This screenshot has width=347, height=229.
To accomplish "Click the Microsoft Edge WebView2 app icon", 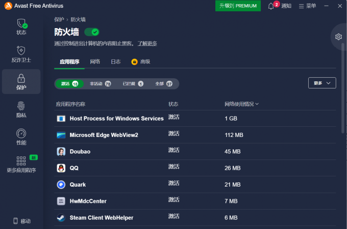I will pyautogui.click(x=61, y=135).
